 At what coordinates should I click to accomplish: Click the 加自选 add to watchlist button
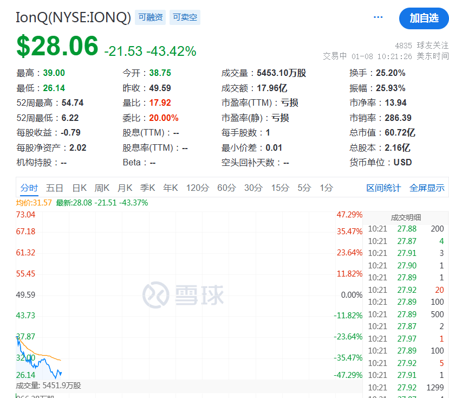[x=424, y=18]
